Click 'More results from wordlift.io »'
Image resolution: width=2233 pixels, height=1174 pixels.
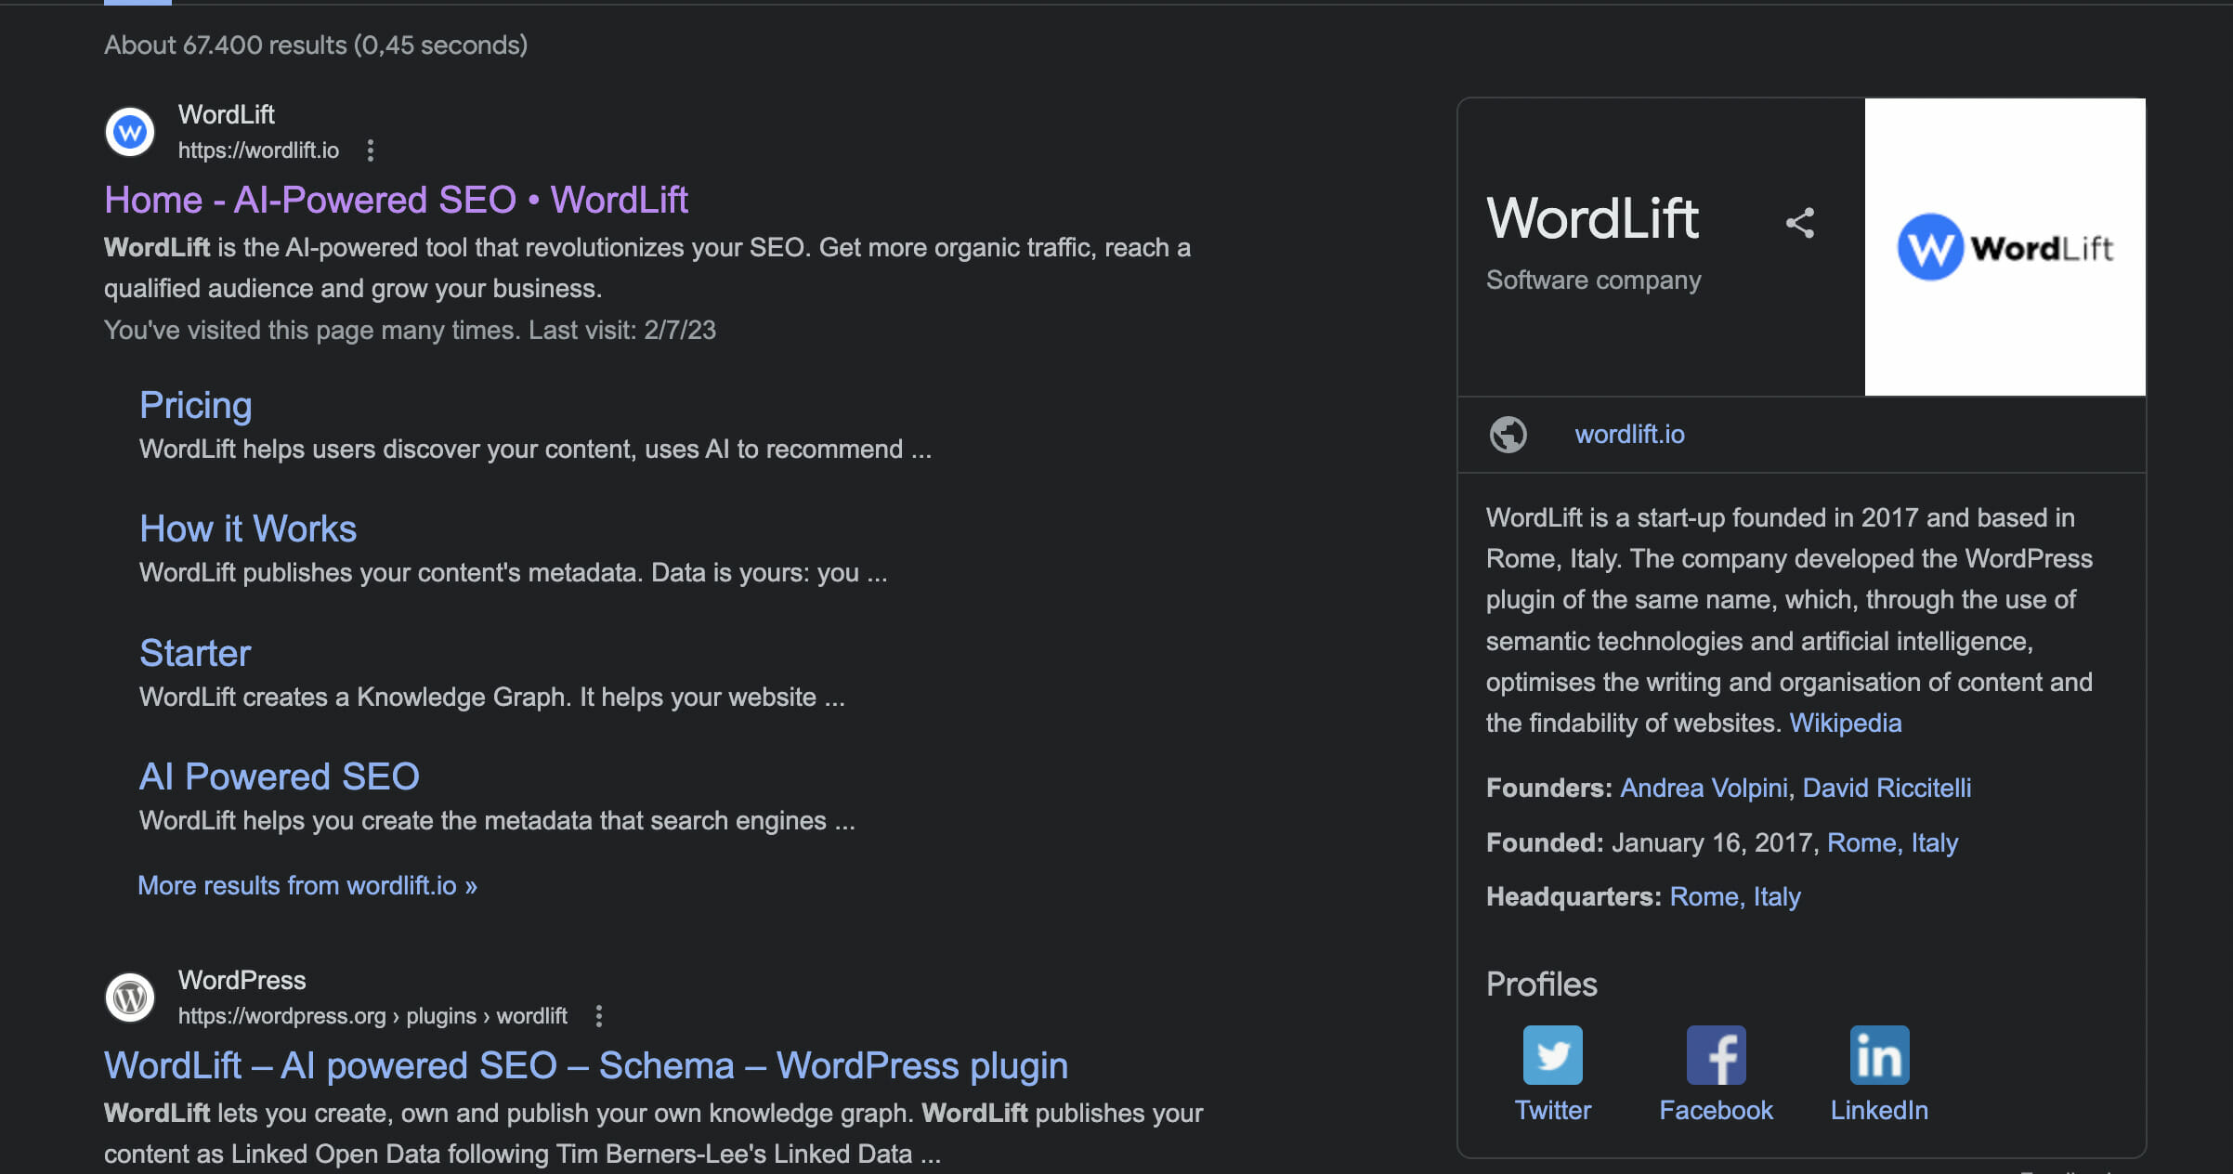coord(307,885)
